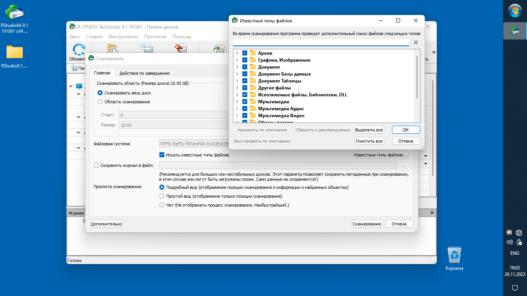Viewport: 527px width, 296px height.
Task: Expand 'Графика, Изображение' category
Action: tap(237, 60)
